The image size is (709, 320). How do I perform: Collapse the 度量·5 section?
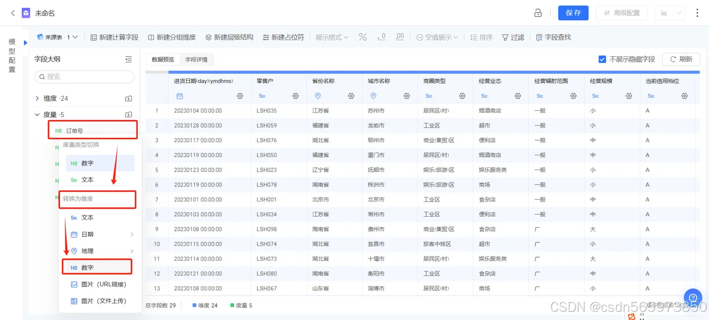(x=36, y=114)
